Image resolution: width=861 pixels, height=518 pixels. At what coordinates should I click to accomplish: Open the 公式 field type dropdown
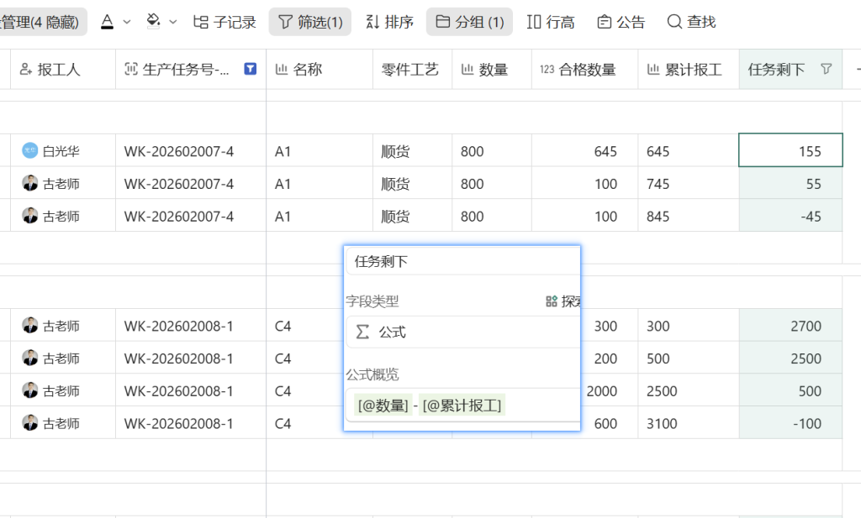[463, 332]
